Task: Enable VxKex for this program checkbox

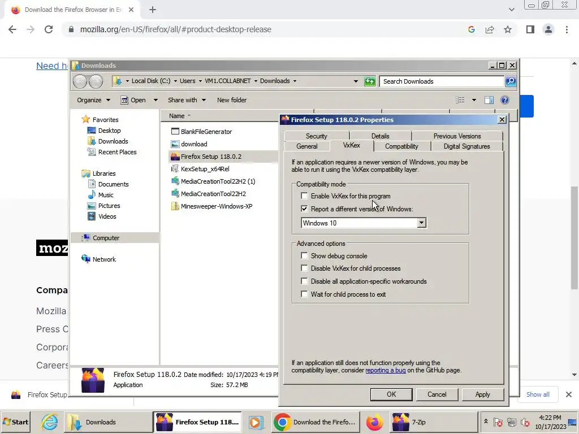Action: [304, 196]
